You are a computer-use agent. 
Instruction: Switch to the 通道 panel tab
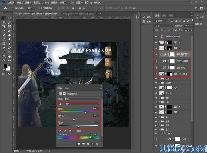tap(164, 16)
